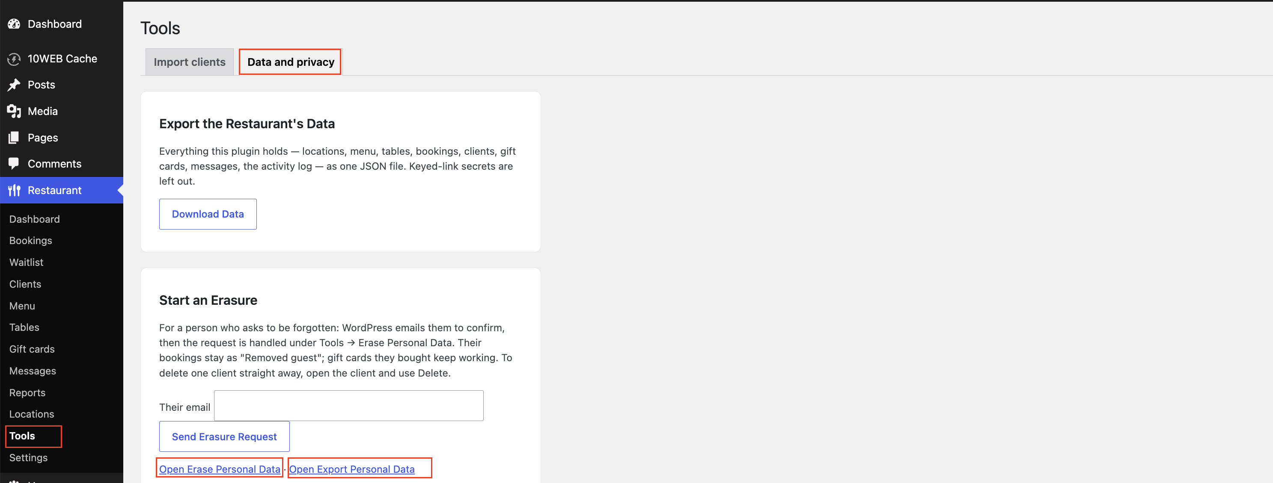Click the Restaurant fork and knife icon
This screenshot has height=483, width=1273.
pos(14,191)
